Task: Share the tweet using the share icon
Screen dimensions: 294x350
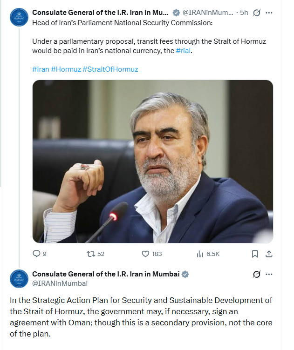Action: (268, 254)
